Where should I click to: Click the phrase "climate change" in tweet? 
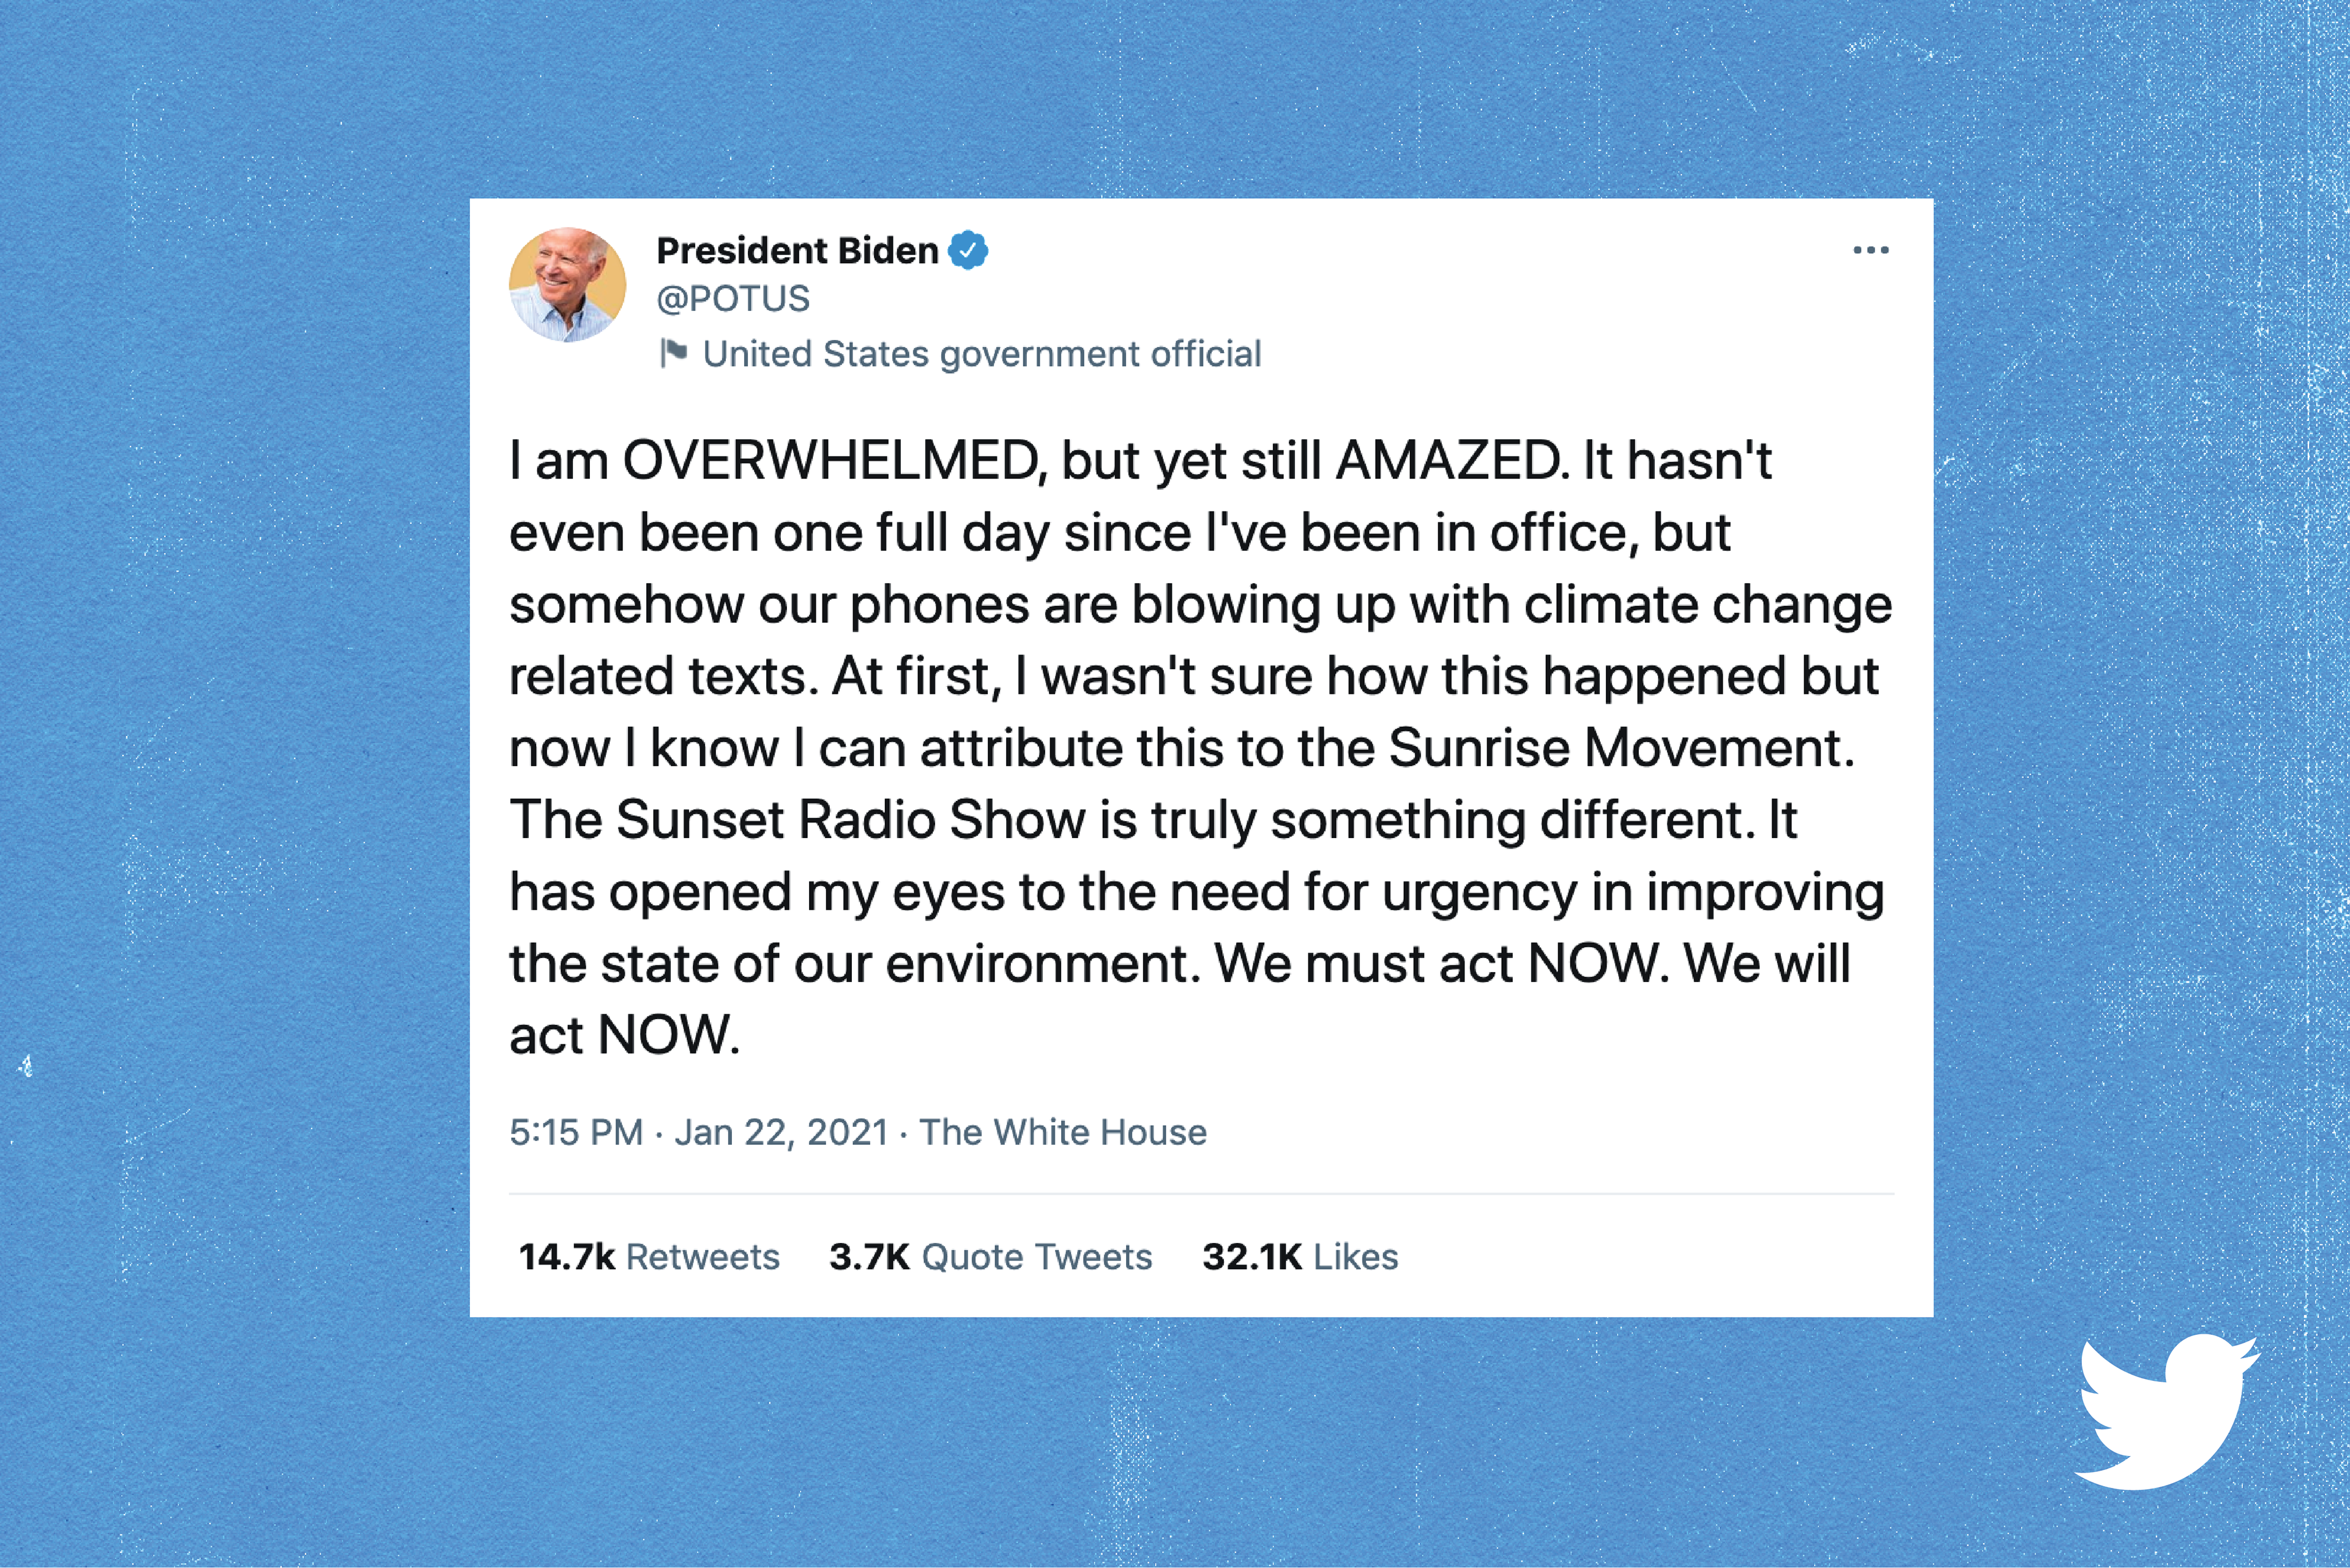tap(1707, 605)
